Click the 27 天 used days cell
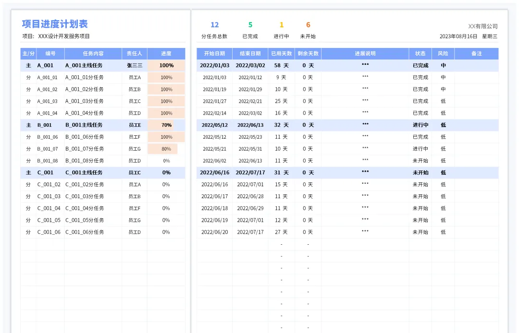 tap(281, 232)
